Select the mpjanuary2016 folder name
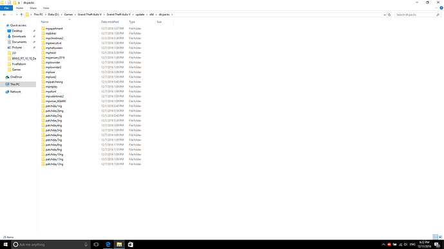The height and width of the screenshot is (249, 444). tap(55, 58)
